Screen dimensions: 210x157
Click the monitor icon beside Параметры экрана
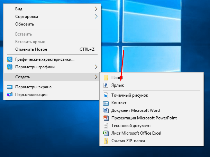pos(10,87)
